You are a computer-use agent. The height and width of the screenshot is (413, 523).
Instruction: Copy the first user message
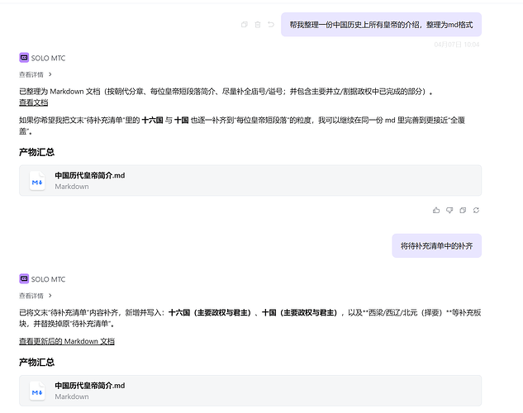tap(244, 25)
